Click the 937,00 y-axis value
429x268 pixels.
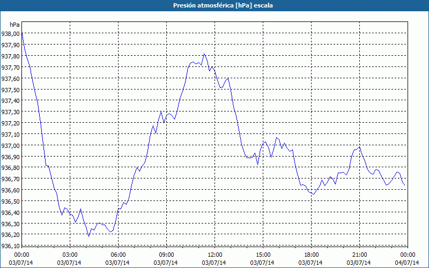[10, 145]
